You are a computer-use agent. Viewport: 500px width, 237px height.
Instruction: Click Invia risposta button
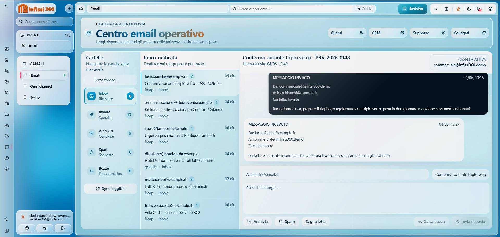470,222
